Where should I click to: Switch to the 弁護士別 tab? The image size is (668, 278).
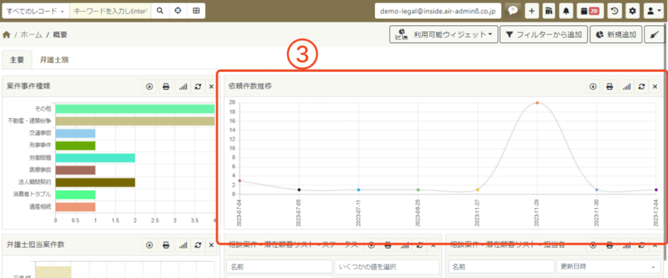coord(54,60)
